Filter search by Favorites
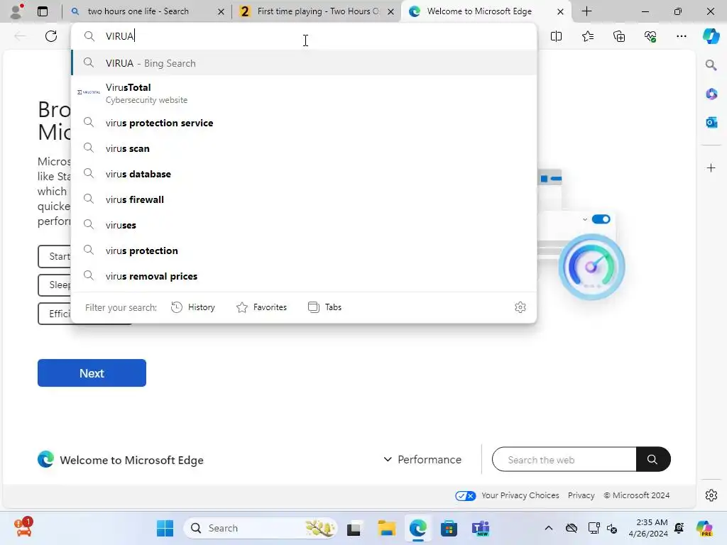Image resolution: width=727 pixels, height=545 pixels. click(261, 307)
